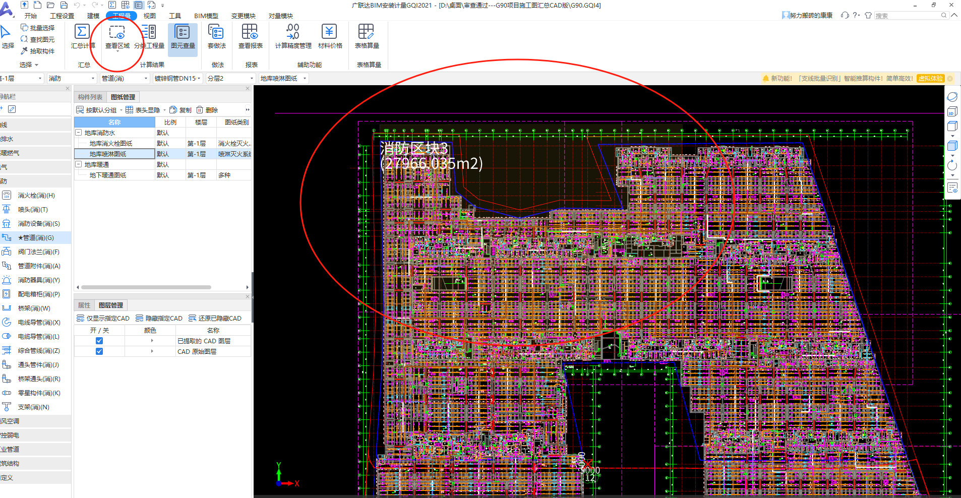961x498 pixels.
Task: Select the 地库消火栓图纸 row
Action: tap(163, 144)
